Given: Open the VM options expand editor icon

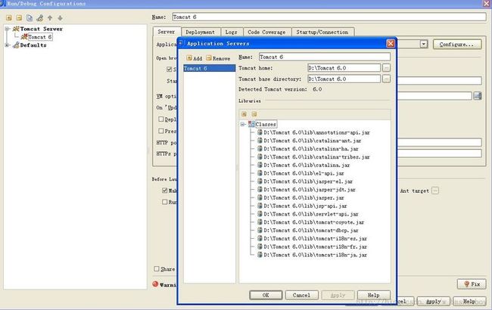Looking at the screenshot, I should click(478, 96).
